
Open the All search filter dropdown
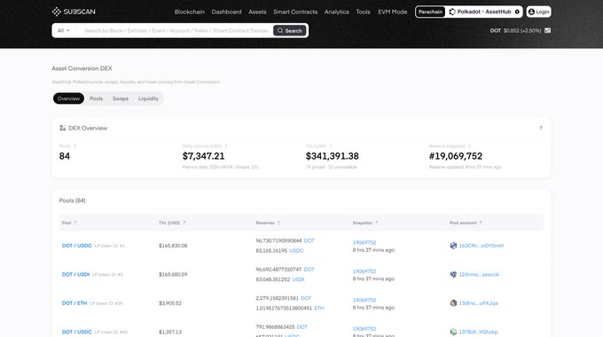point(64,30)
